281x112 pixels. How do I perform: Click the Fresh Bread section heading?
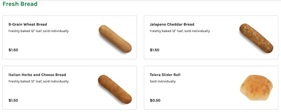coord(20,4)
